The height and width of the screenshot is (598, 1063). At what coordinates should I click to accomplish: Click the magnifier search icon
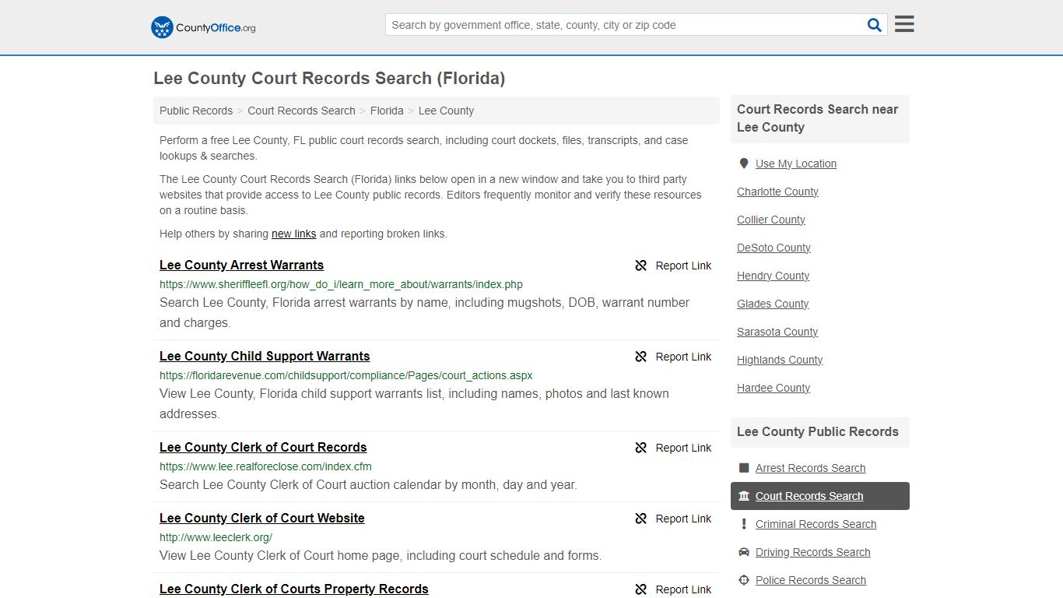(875, 25)
